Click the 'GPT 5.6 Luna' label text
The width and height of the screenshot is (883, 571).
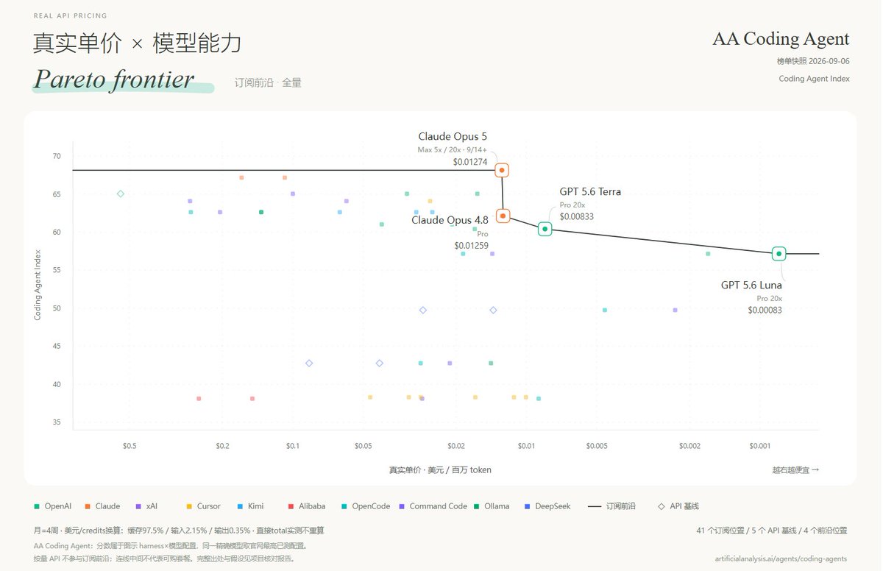pyautogui.click(x=751, y=285)
